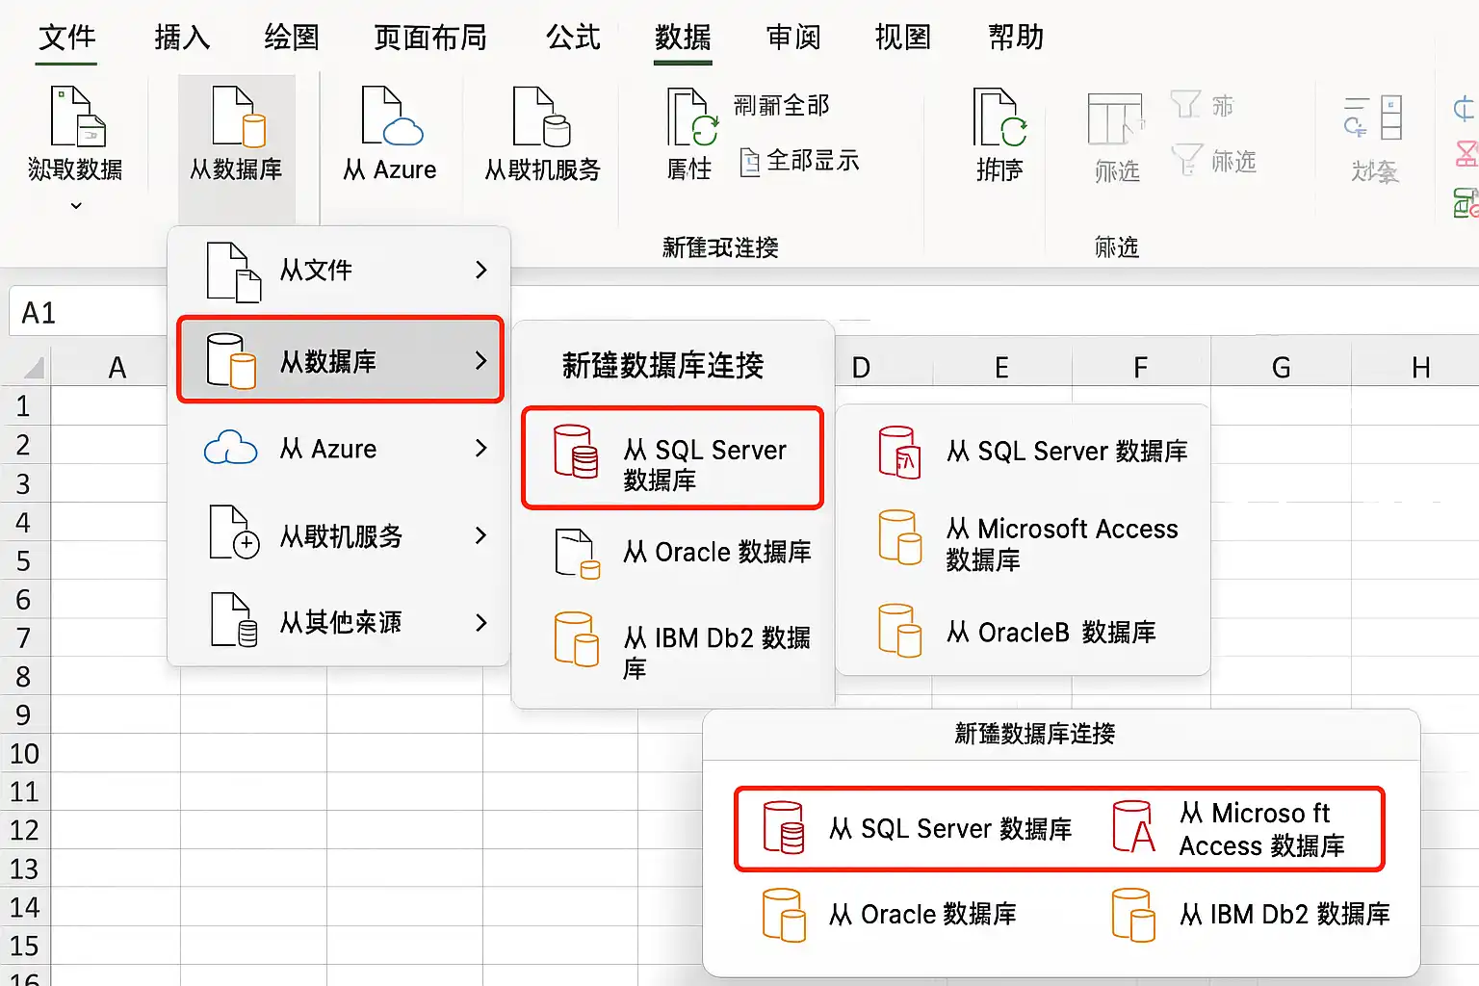Click Oracle 数据库 icon in bottom panel
This screenshot has width=1479, height=986.
coord(784,915)
